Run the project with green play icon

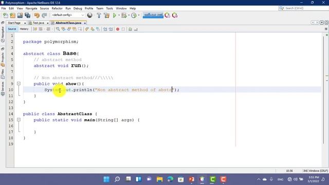click(x=115, y=15)
